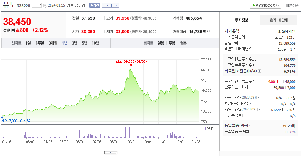302x156 pixels.
Task: Click the 코스닥 market badge
Action: [x=37, y=5]
